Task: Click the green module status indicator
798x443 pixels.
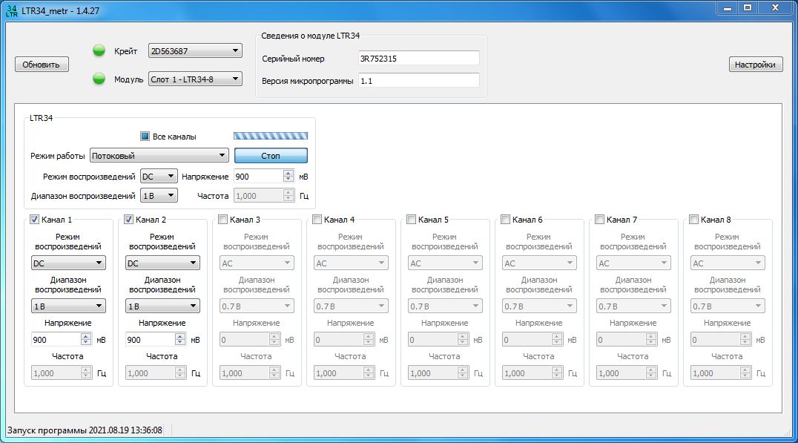Action: 99,79
